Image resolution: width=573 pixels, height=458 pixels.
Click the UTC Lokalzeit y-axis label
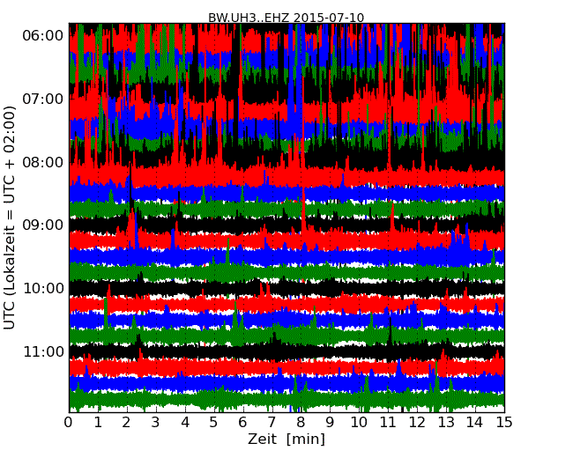10,218
